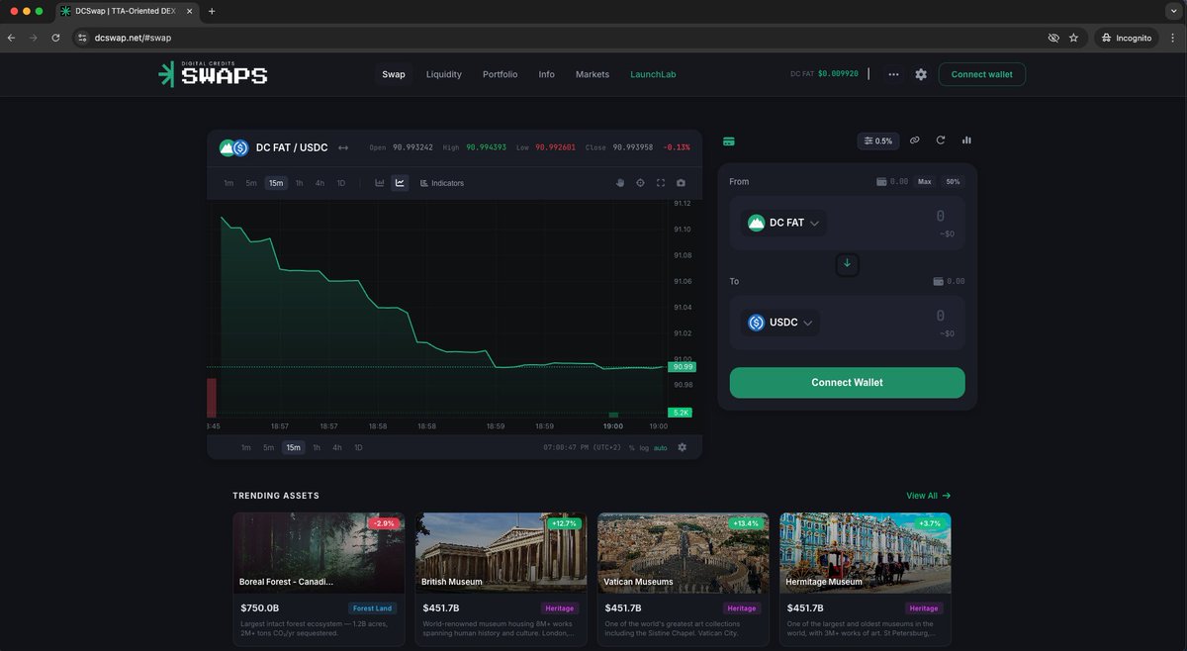1187x651 pixels.
Task: Set From amount to 50%
Action: [x=953, y=182]
